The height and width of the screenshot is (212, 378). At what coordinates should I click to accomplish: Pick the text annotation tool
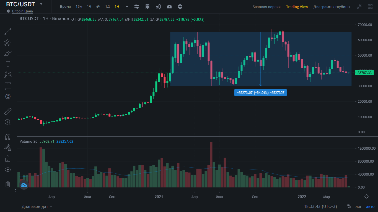(8, 64)
